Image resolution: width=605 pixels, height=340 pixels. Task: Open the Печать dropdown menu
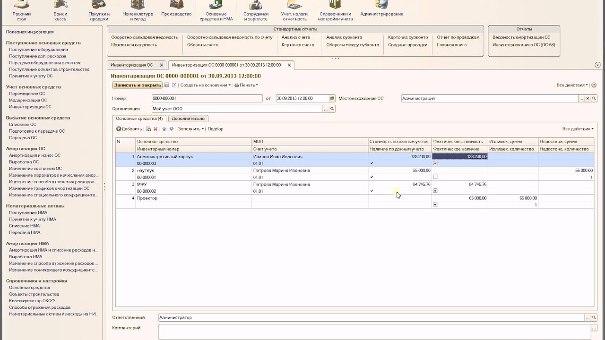pos(246,85)
